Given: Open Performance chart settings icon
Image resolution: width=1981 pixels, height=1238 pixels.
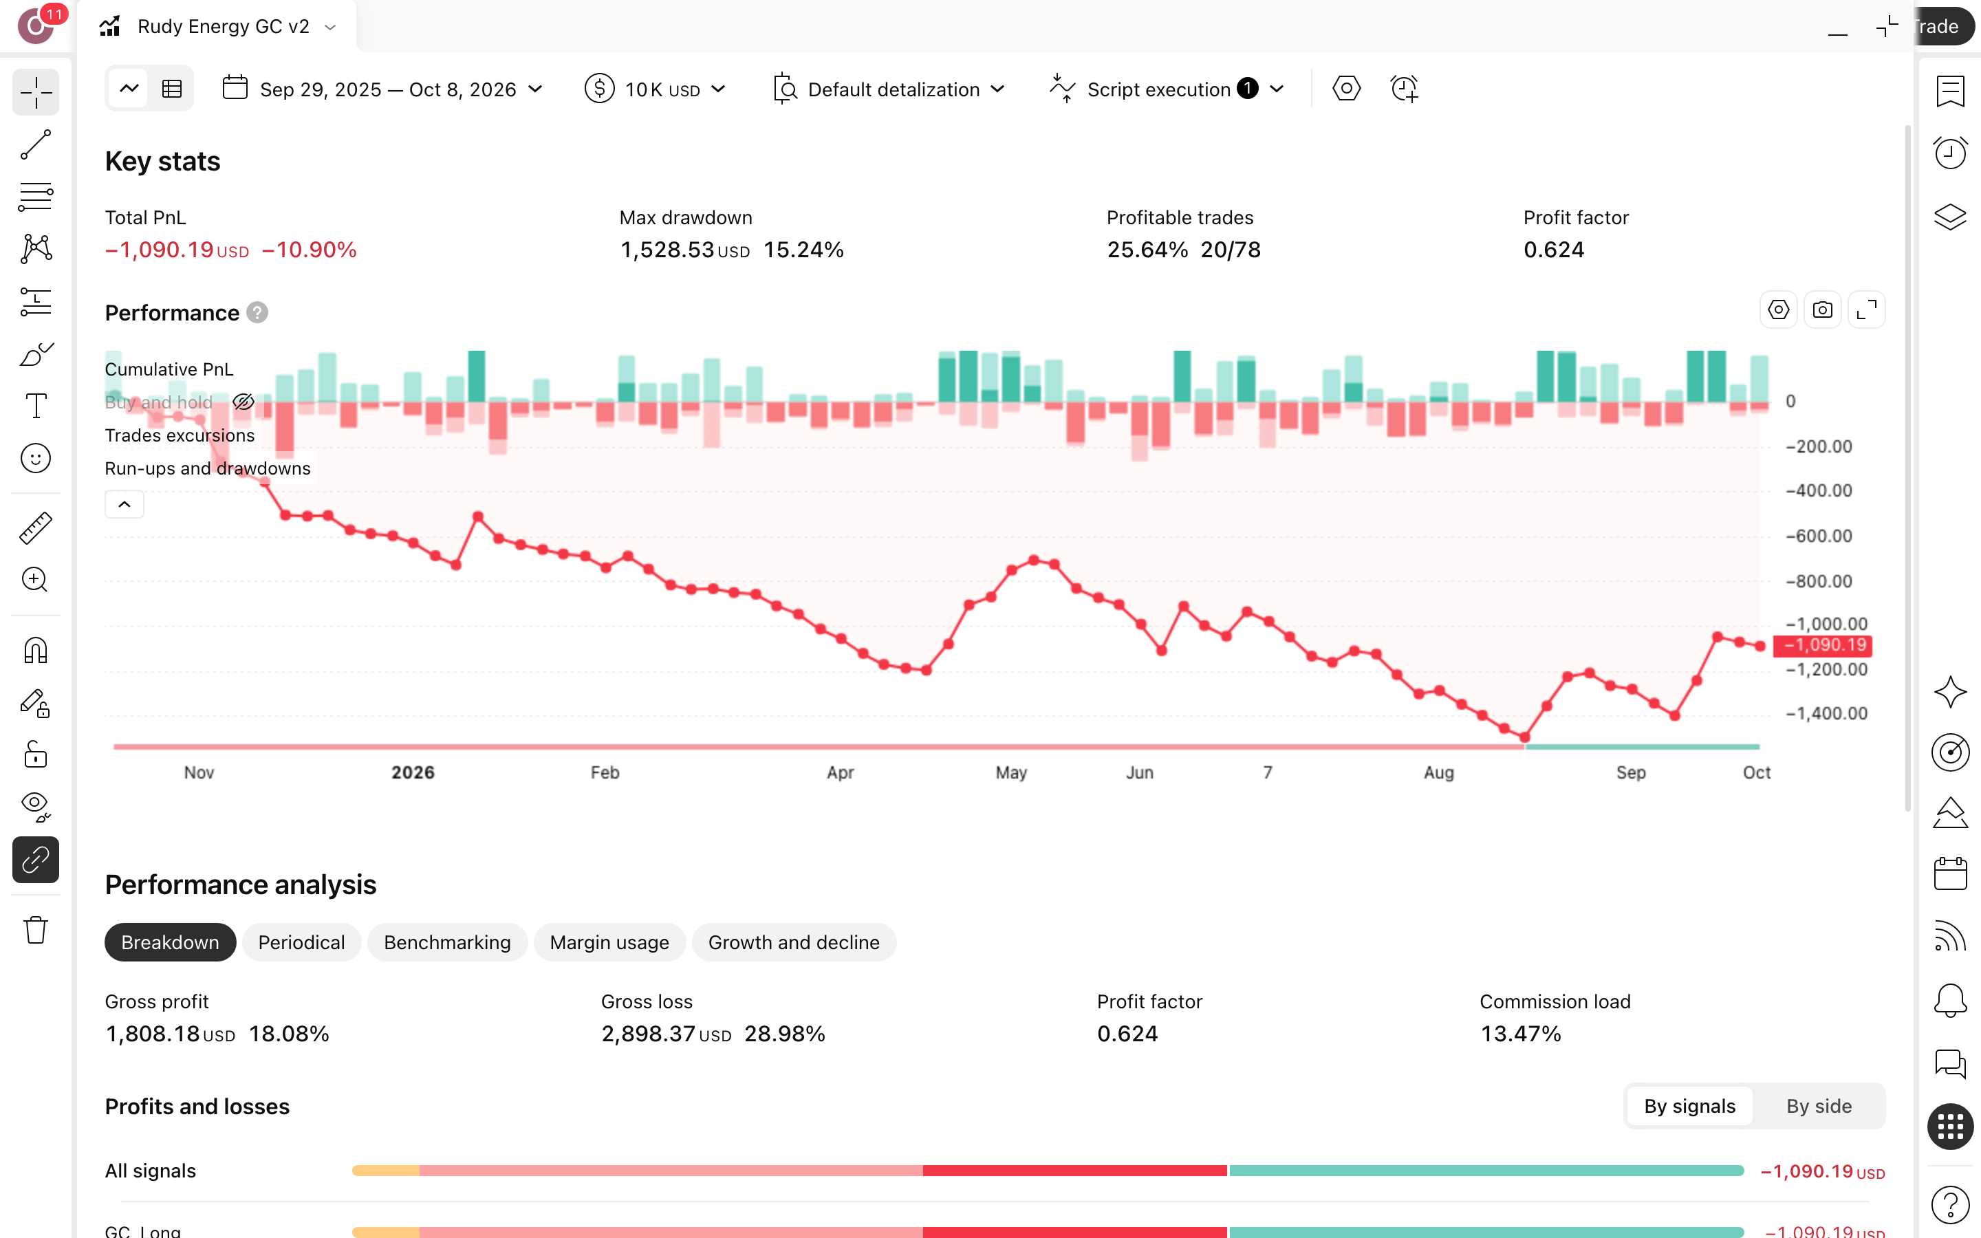Looking at the screenshot, I should (x=1778, y=310).
